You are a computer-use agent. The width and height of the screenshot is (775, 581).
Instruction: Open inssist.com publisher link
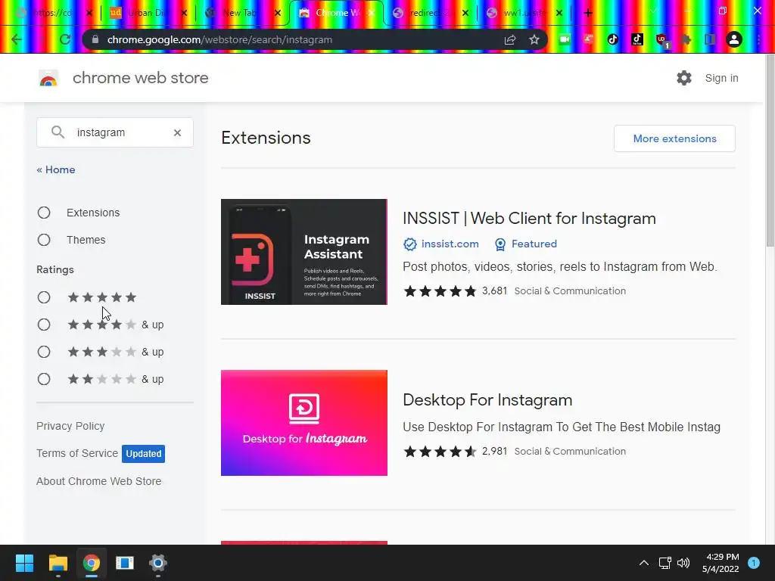(x=450, y=244)
